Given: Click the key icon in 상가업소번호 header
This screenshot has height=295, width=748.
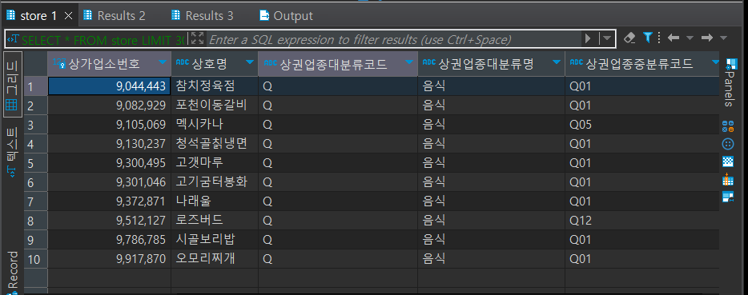Looking at the screenshot, I should pyautogui.click(x=59, y=62).
